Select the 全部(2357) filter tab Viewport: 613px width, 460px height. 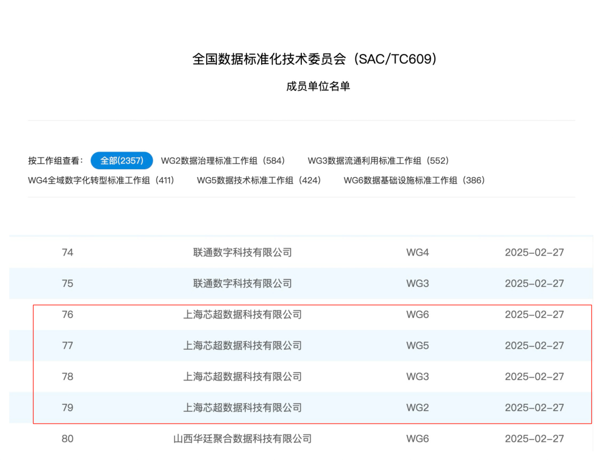pos(121,160)
